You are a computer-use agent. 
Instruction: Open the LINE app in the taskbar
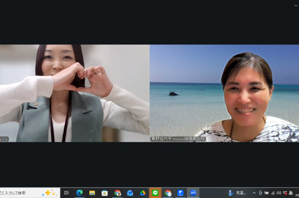point(155,193)
